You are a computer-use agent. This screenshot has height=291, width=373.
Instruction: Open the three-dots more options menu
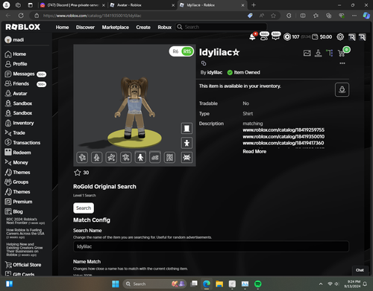(x=342, y=63)
